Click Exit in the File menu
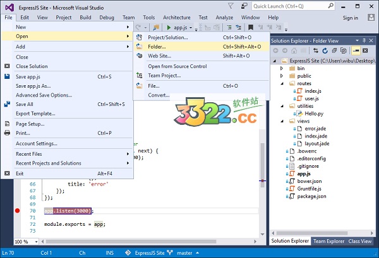Image resolution: width=379 pixels, height=258 pixels. [x=68, y=173]
